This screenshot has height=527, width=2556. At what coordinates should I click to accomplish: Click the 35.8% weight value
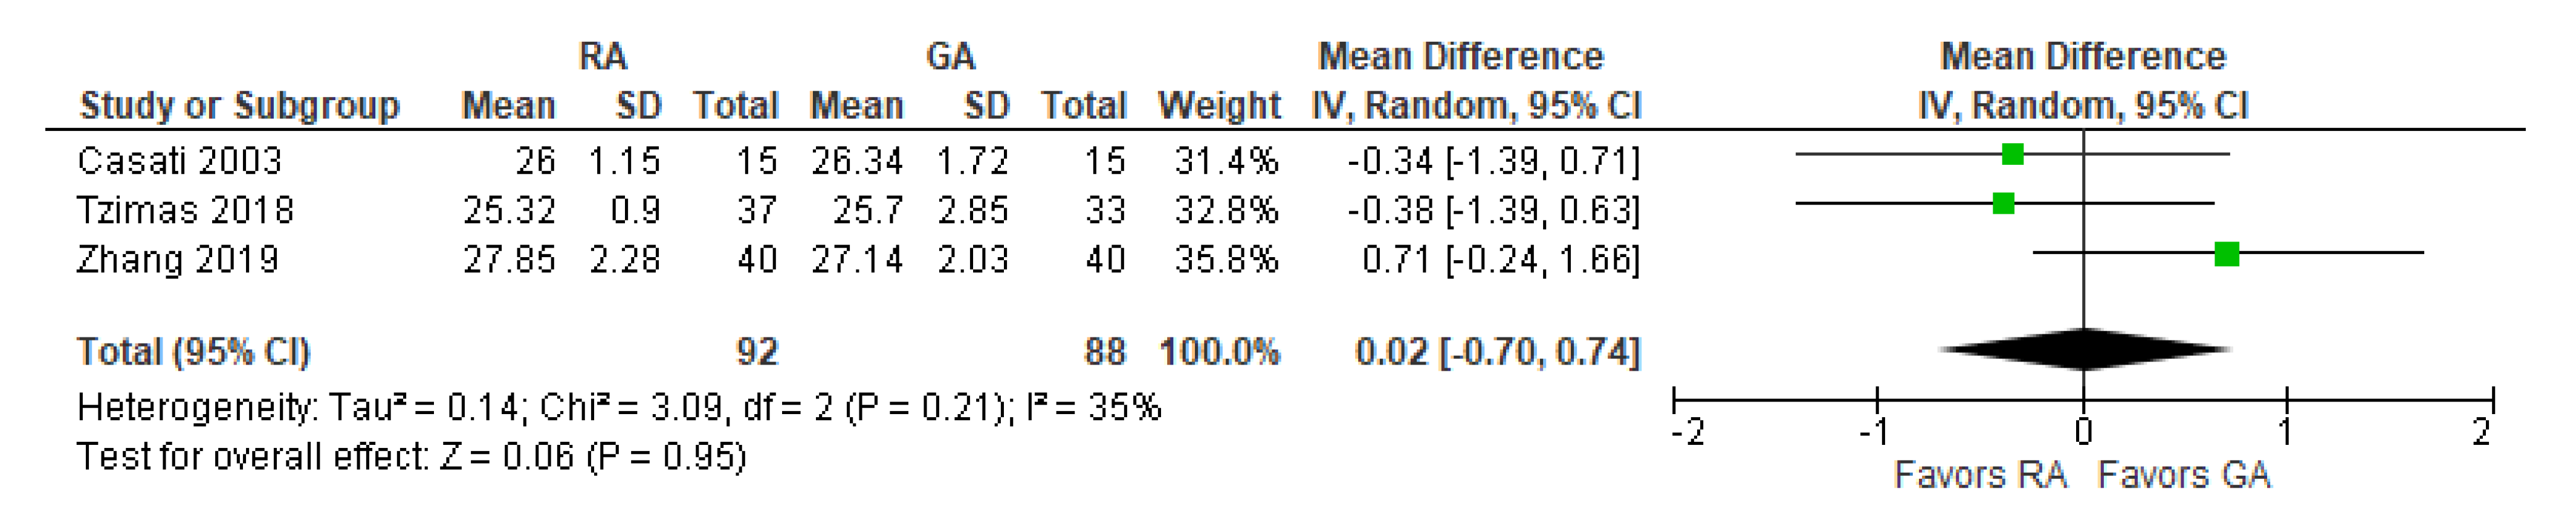click(1226, 260)
